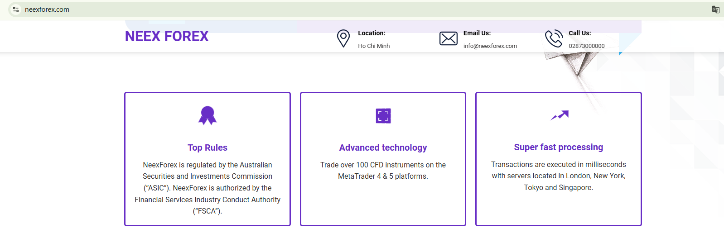Click the Ho Chi Minh location text
724x238 pixels.
click(374, 46)
